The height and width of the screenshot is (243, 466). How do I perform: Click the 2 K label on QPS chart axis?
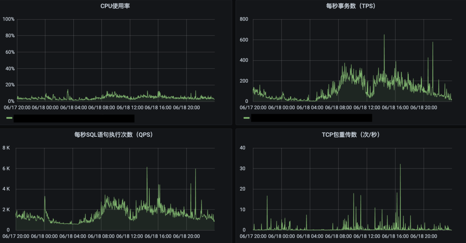[6, 209]
